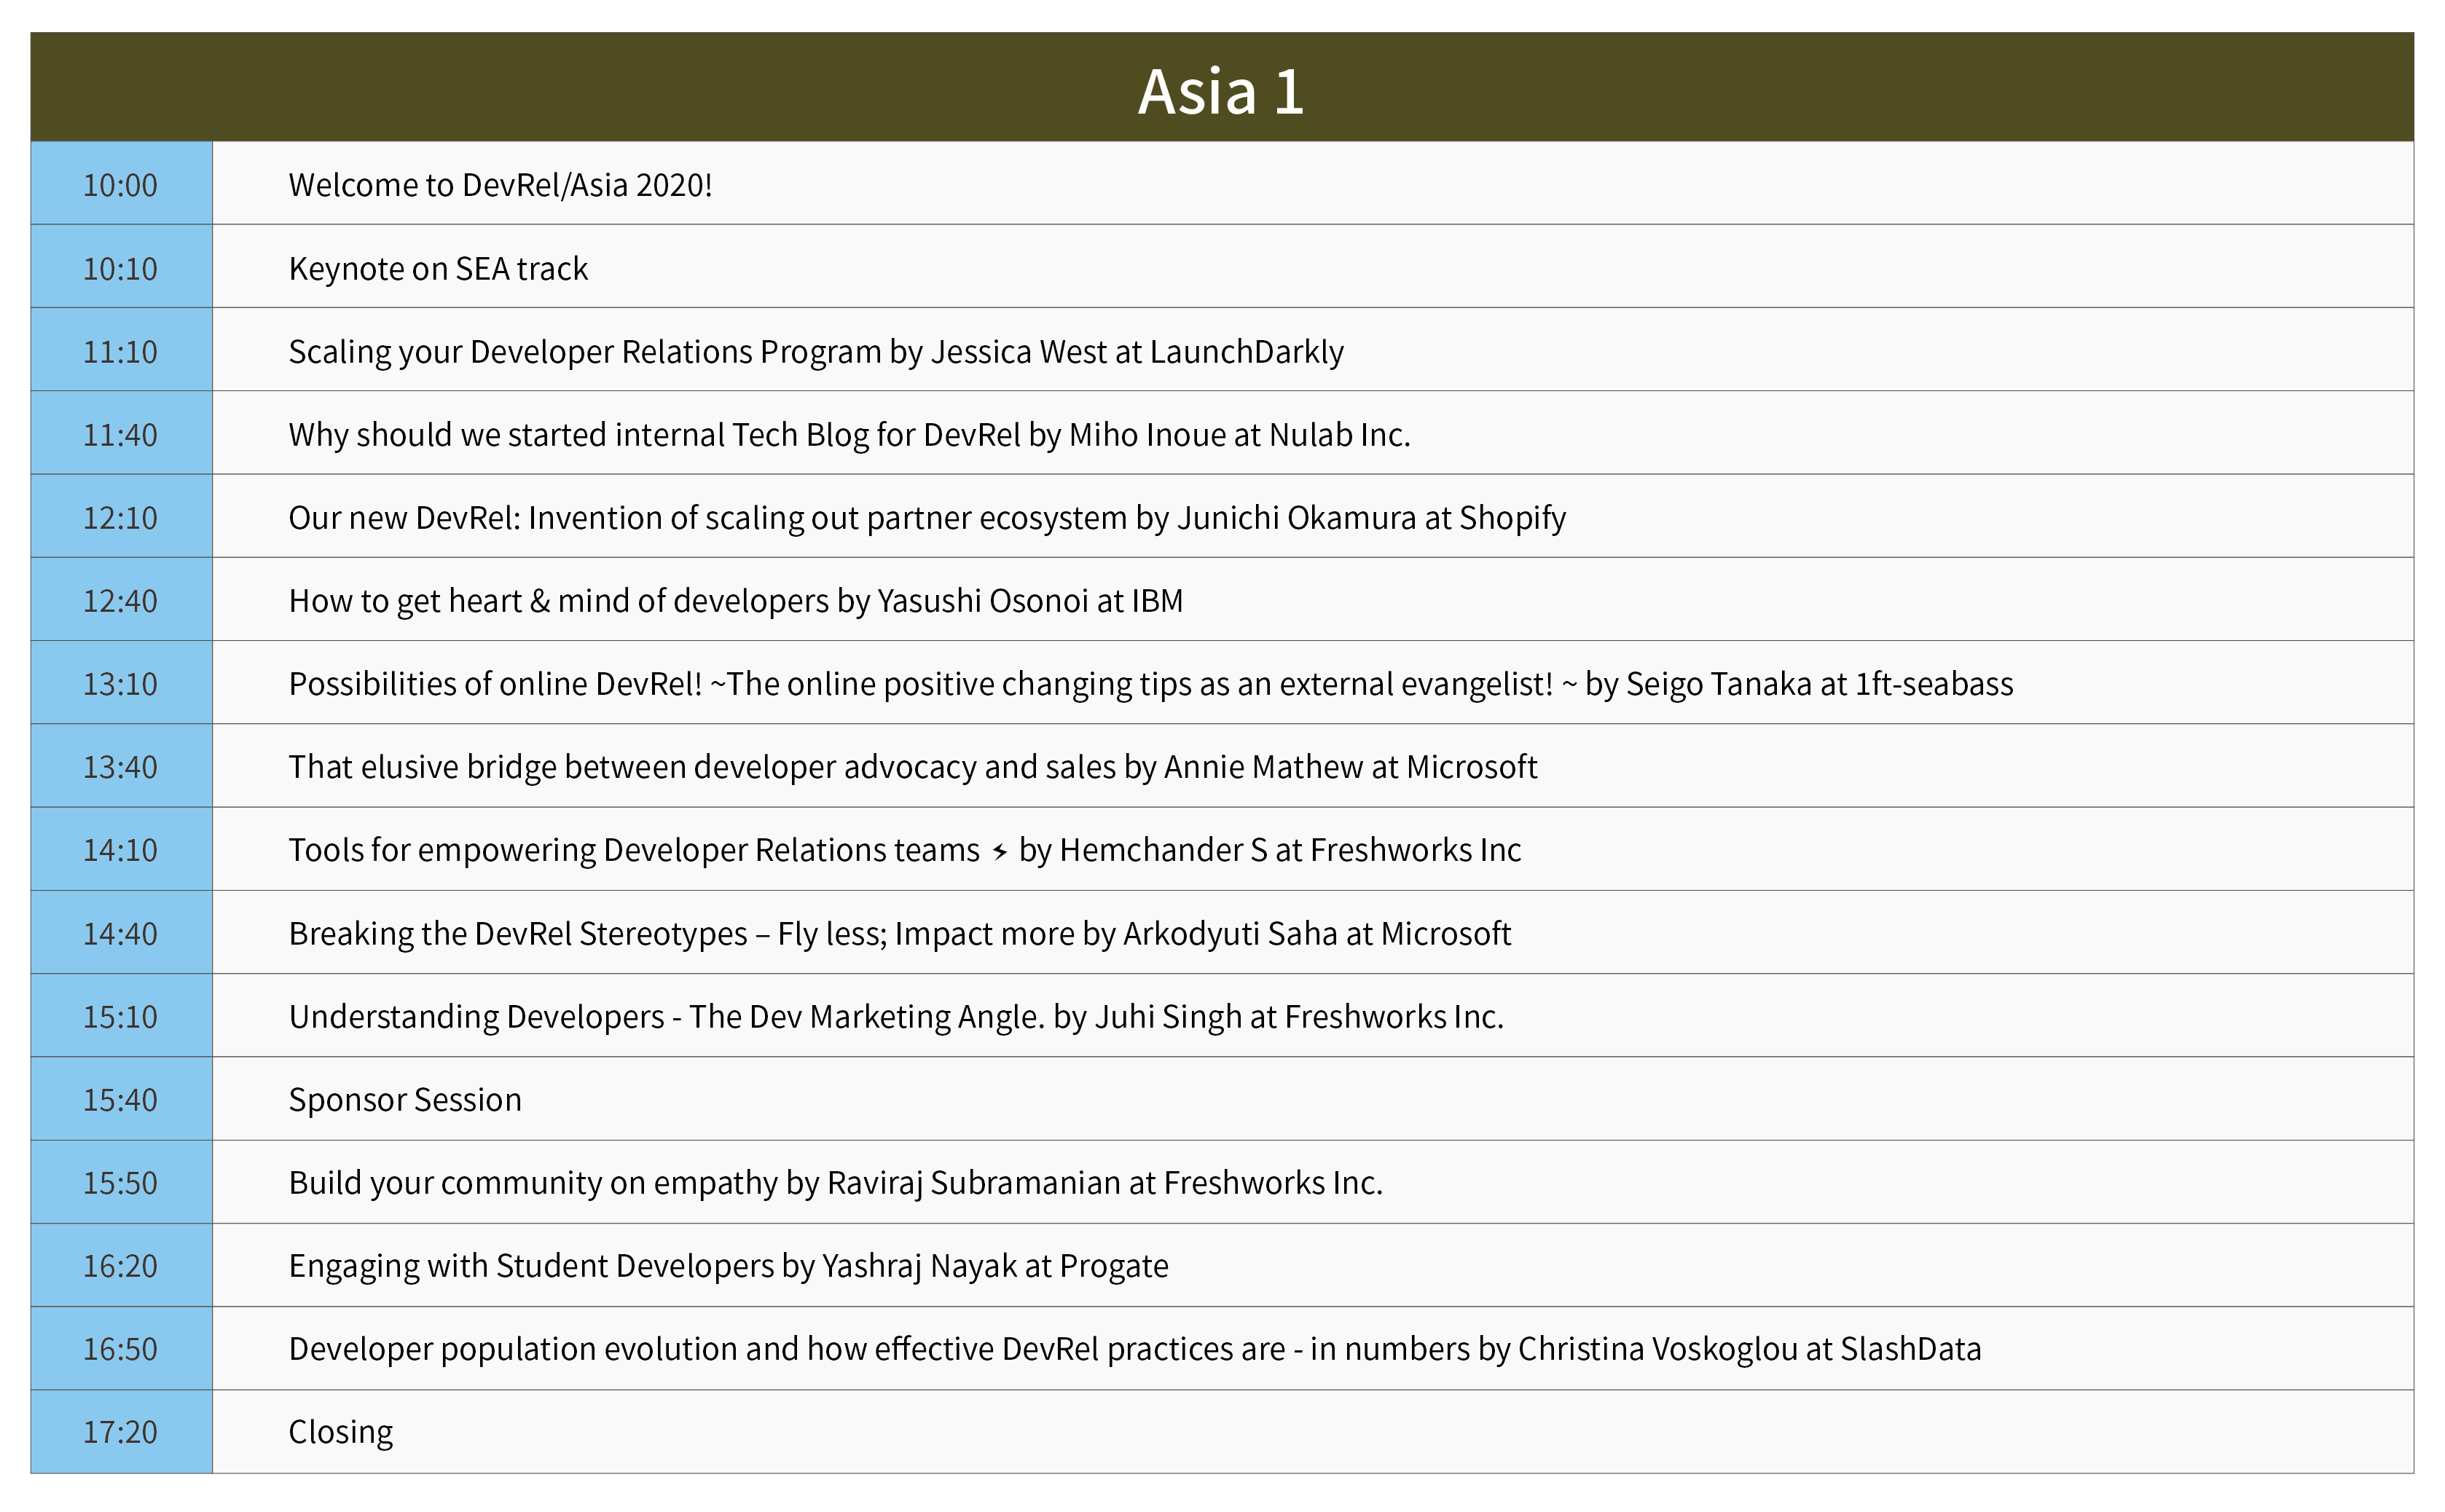This screenshot has height=1512, width=2445.
Task: Open Arkodyuti Saha's Breaking DevRel Stereotypes talk
Action: (x=899, y=933)
